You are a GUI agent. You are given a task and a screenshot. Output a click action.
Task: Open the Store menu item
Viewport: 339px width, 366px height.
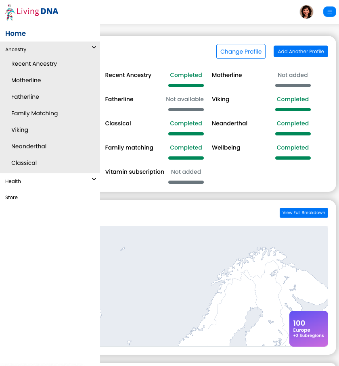(11, 198)
